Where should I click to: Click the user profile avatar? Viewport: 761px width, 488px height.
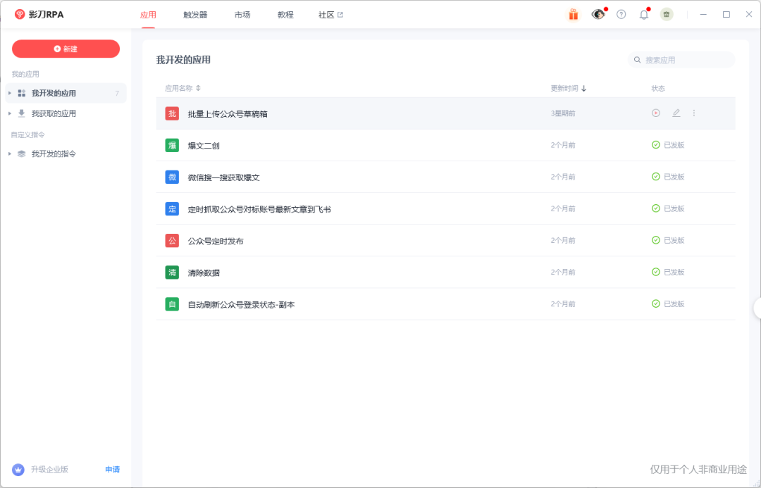tap(667, 15)
